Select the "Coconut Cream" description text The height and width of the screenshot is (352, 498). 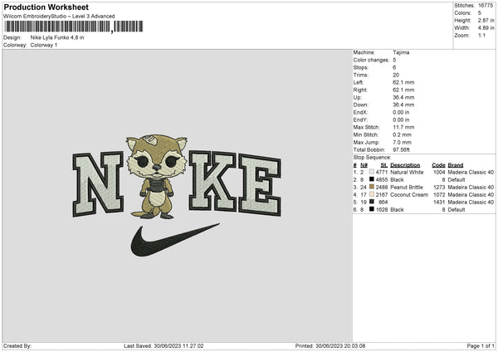click(x=409, y=195)
